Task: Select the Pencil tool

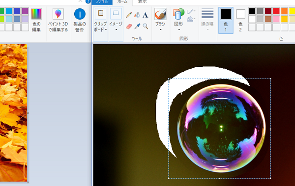Action: (129, 15)
